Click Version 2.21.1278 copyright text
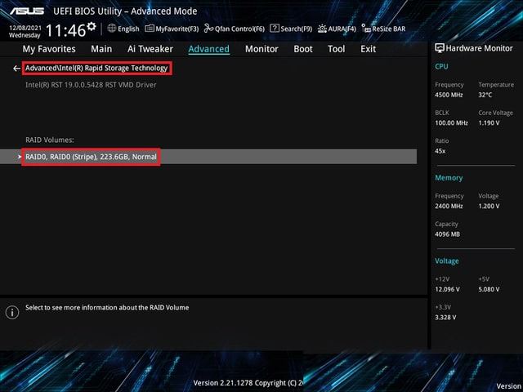523x392 pixels. (x=248, y=383)
